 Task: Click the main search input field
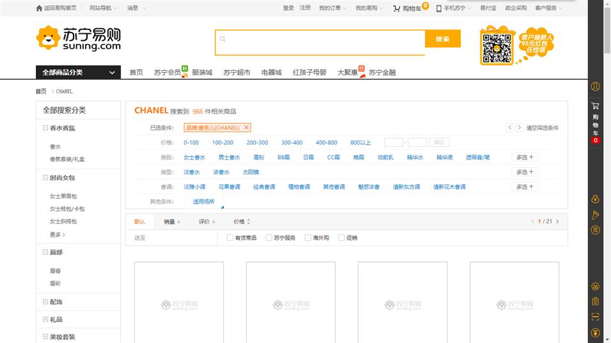pos(320,43)
